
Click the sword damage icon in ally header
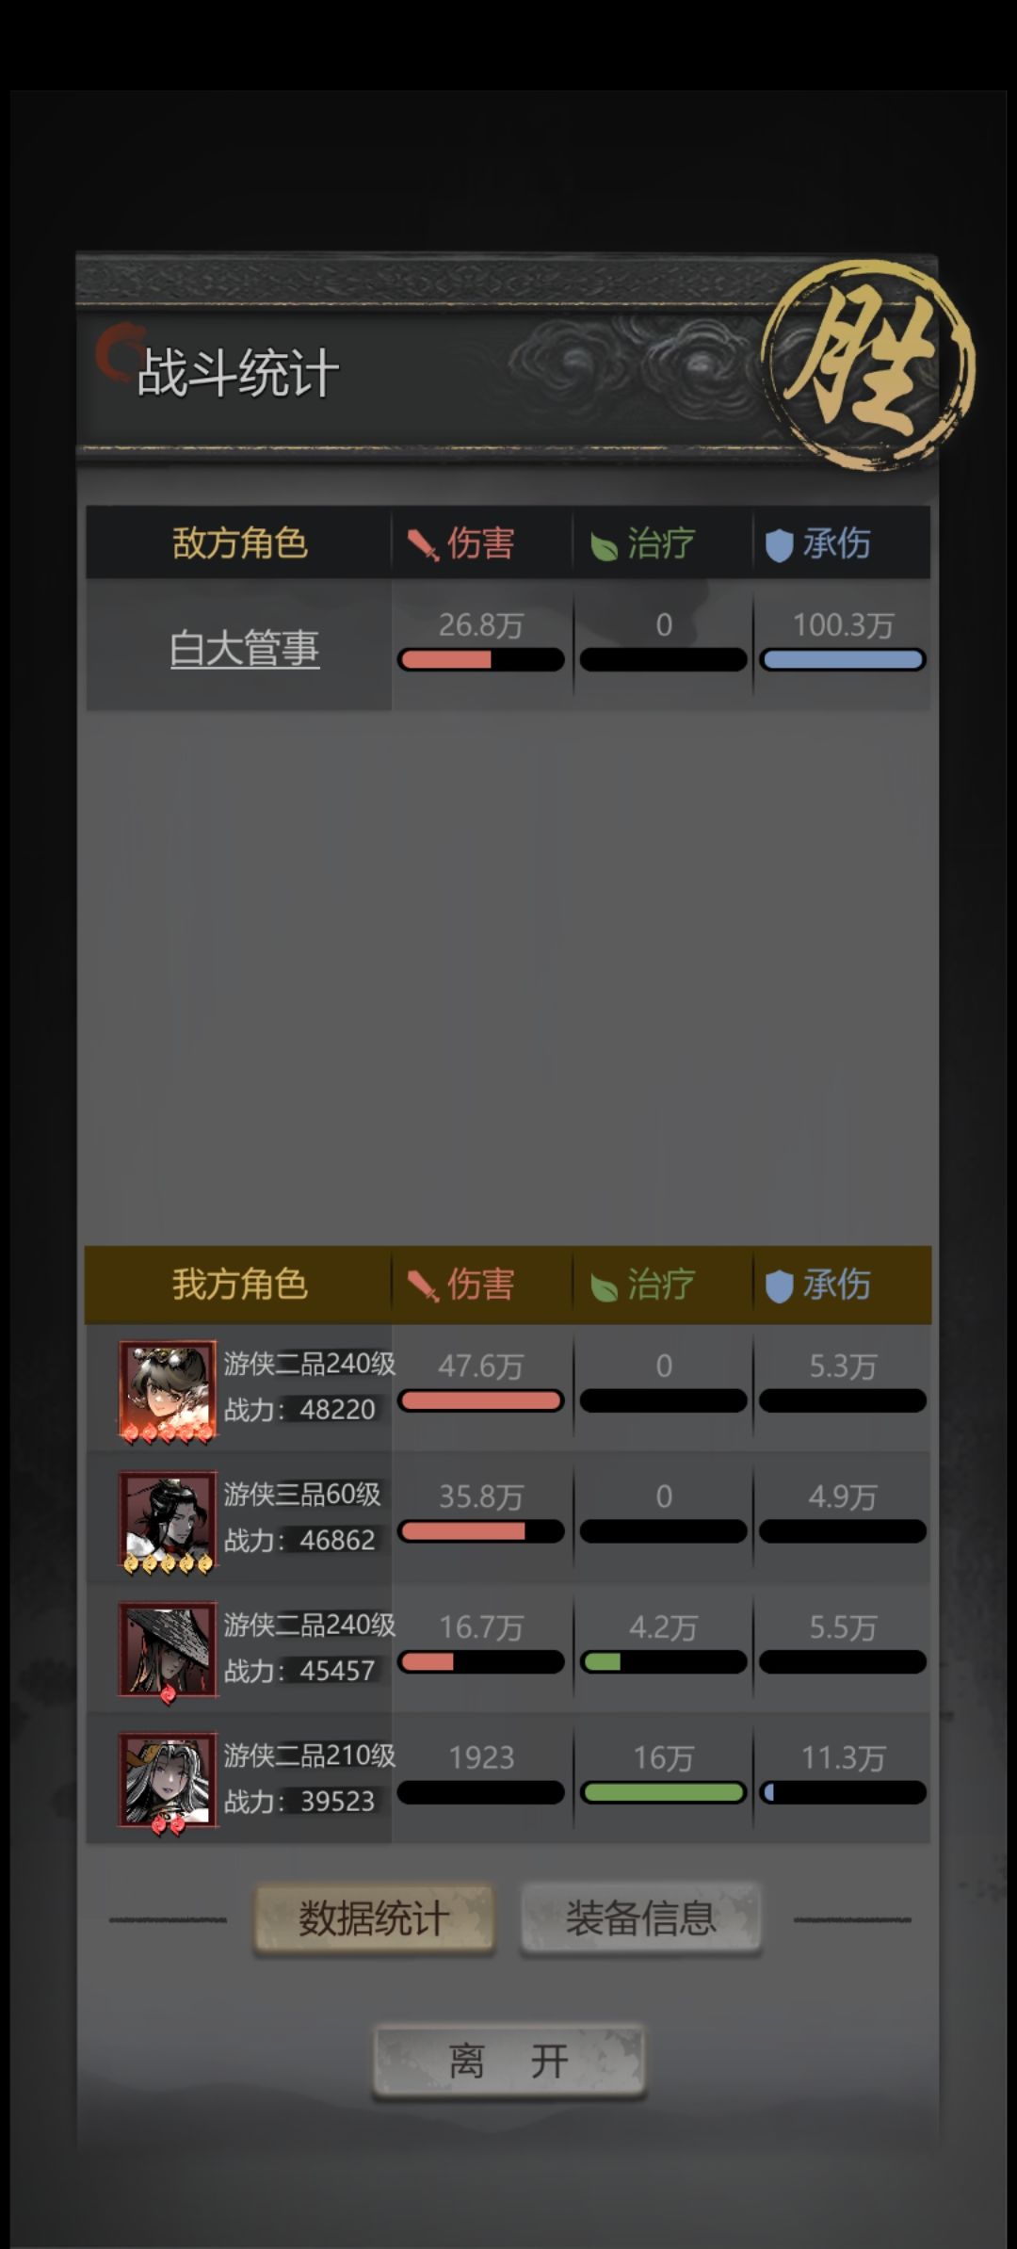(x=423, y=1286)
